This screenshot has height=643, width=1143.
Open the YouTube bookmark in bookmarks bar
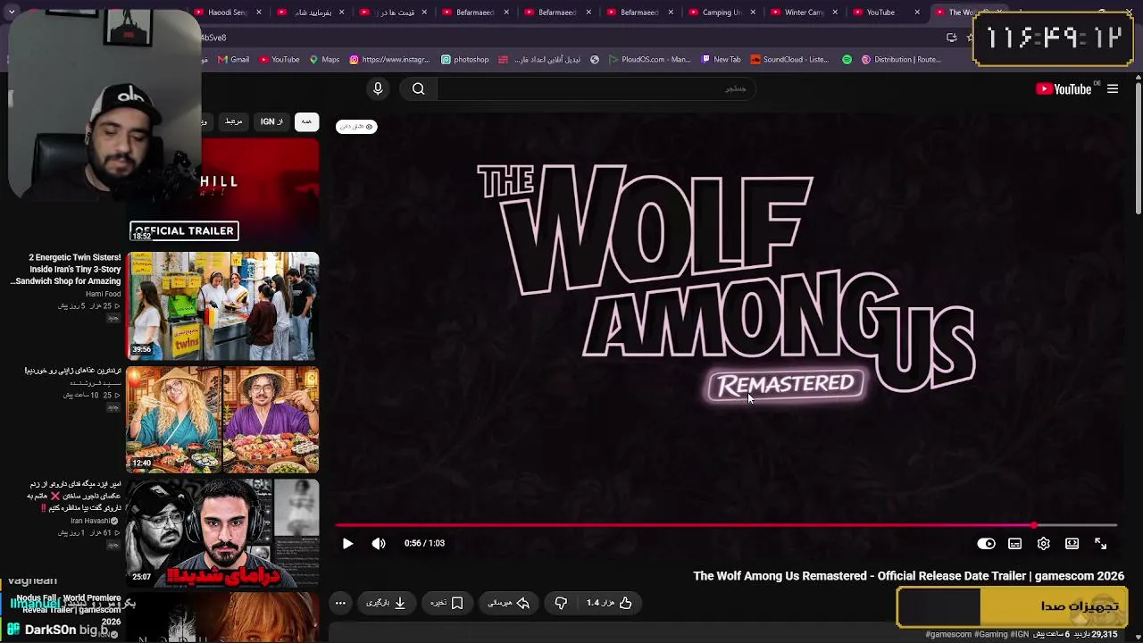coord(279,60)
